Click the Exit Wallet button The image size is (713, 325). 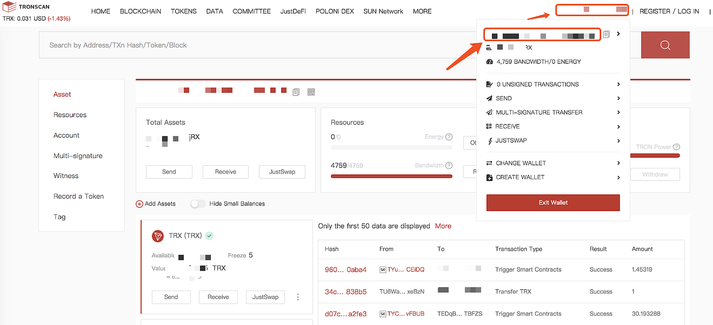point(553,202)
